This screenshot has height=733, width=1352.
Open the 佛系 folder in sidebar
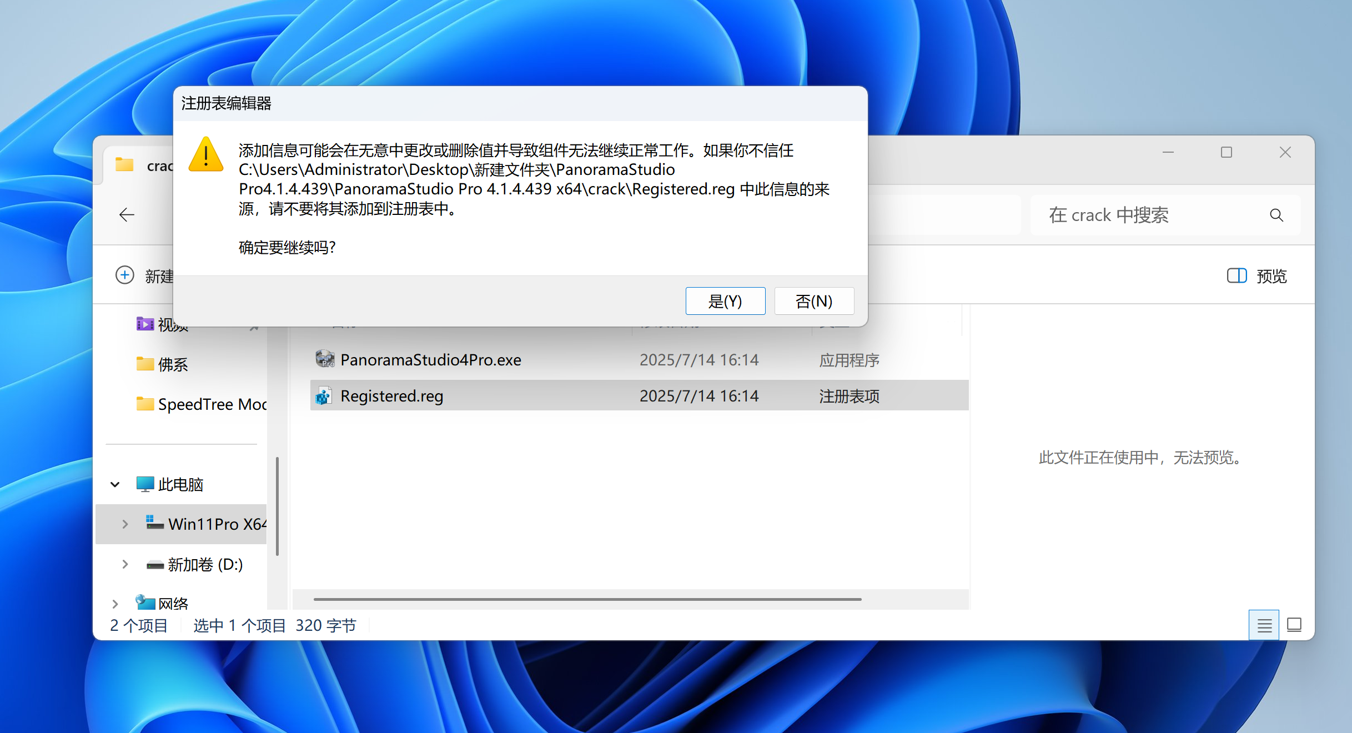point(162,364)
